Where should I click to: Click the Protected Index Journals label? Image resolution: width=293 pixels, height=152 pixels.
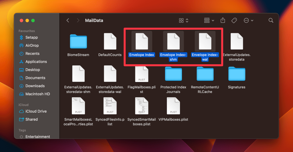click(173, 89)
